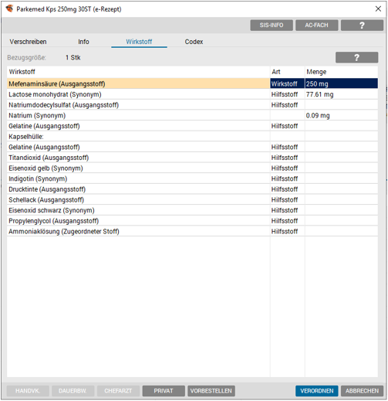
Task: Click the VORBESTELLEN button
Action: [x=211, y=391]
